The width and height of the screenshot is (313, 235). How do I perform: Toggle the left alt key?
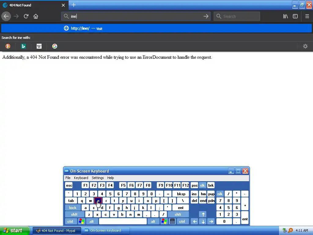point(92,222)
